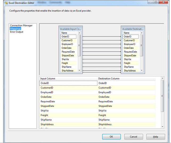Cancel the Excel Destination Editor dialog

point(133,137)
